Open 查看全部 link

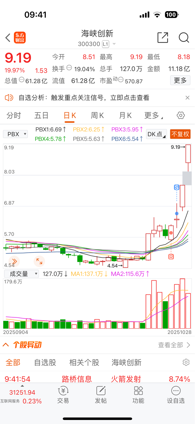click(174, 345)
